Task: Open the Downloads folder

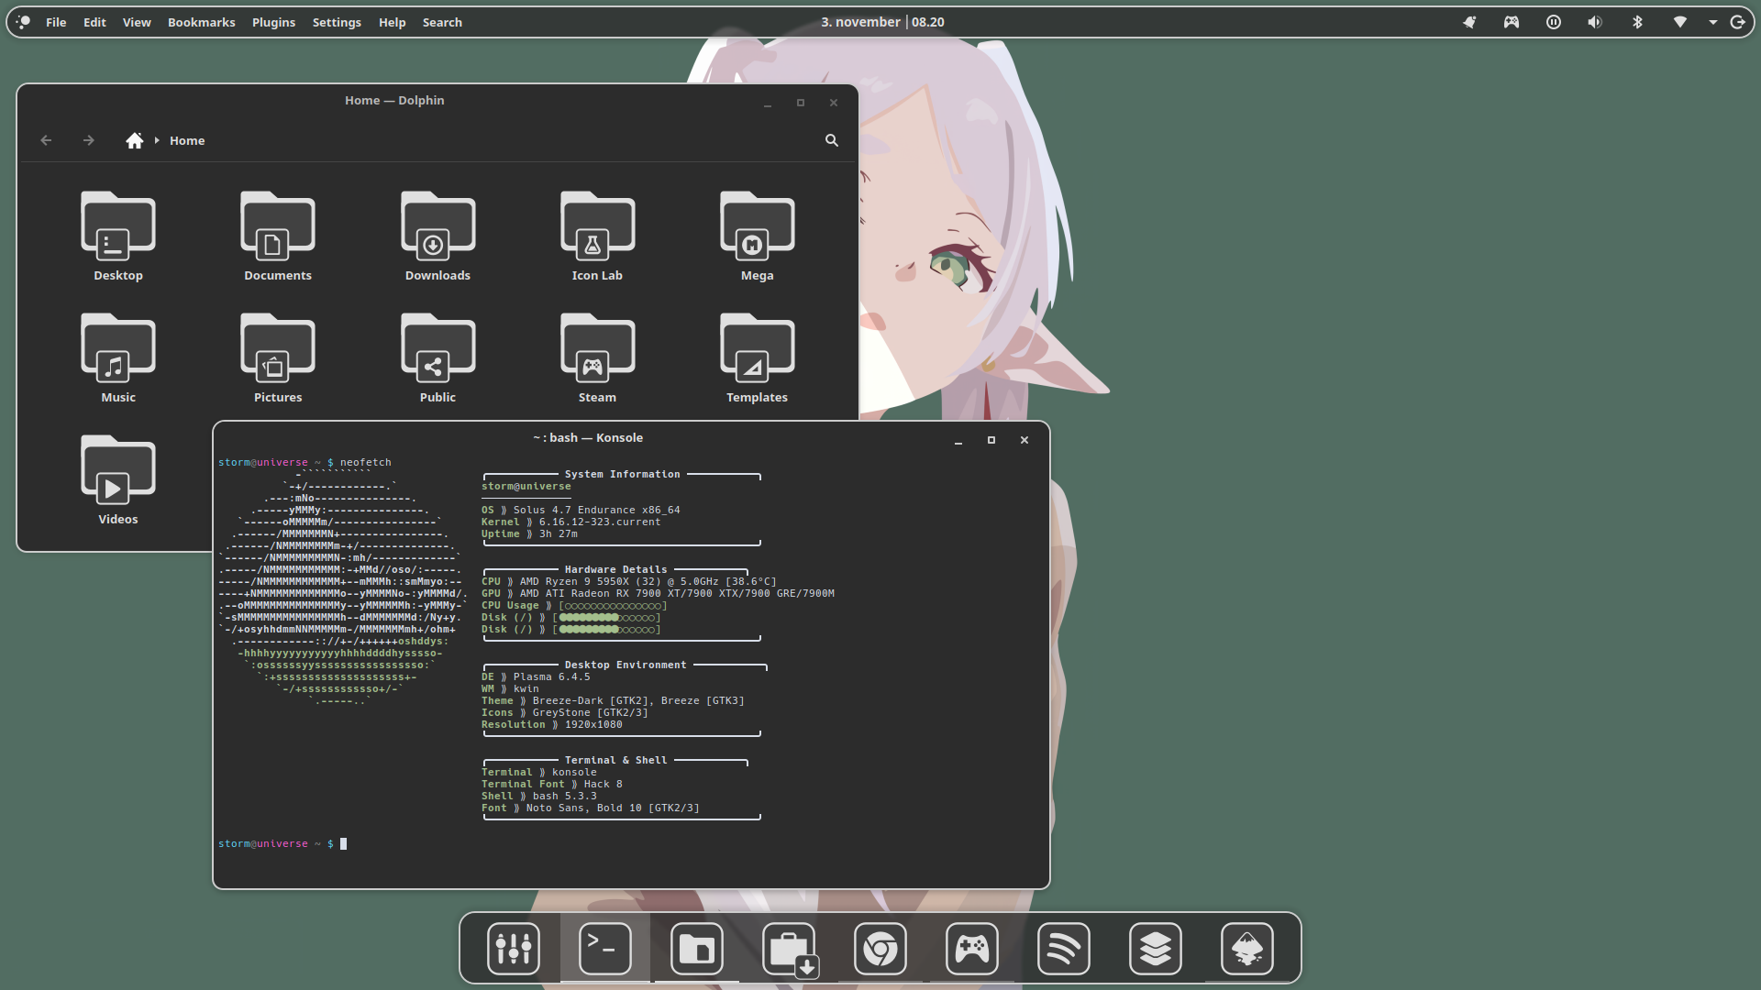Action: pos(437,236)
